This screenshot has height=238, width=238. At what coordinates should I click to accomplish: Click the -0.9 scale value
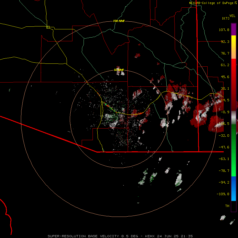[x=225, y=112]
